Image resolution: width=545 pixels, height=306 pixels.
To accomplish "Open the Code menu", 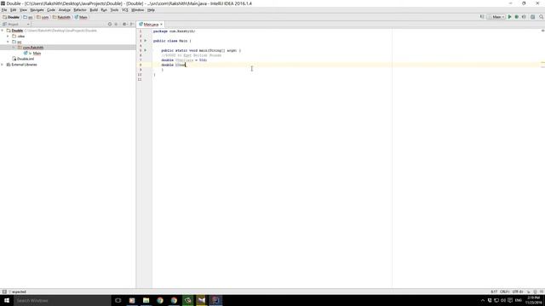I will coord(51,10).
